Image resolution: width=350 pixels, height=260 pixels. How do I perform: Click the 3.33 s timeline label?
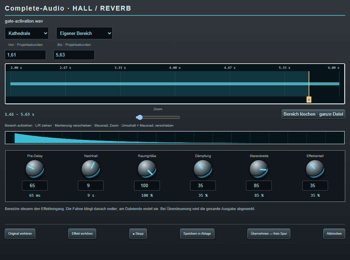tap(120, 68)
